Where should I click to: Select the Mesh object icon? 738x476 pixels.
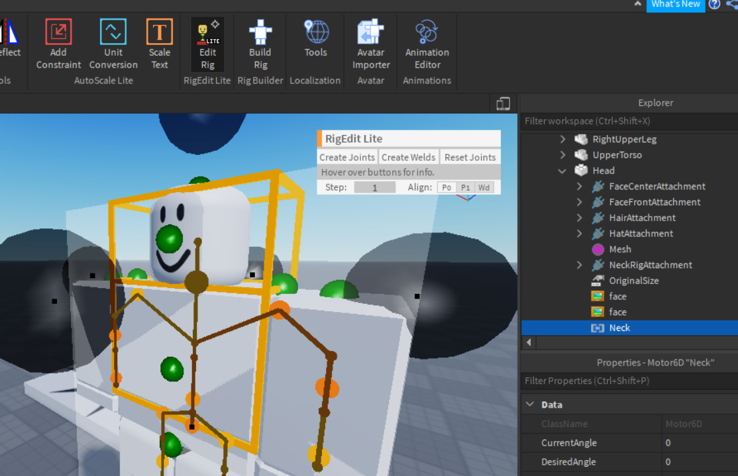[598, 250]
